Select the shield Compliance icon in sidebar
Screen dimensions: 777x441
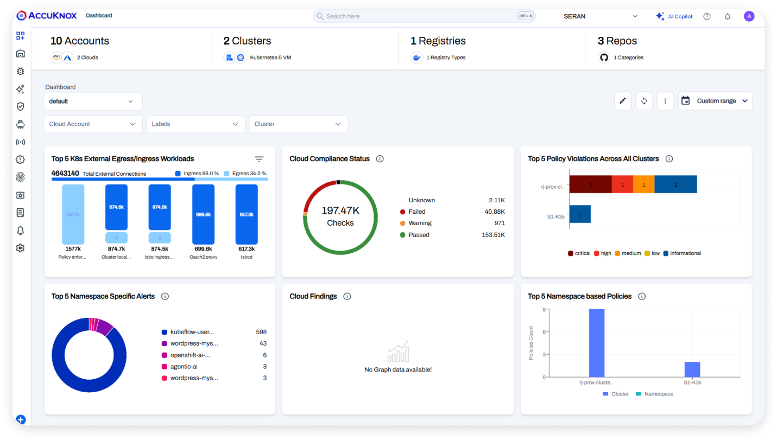coord(20,106)
